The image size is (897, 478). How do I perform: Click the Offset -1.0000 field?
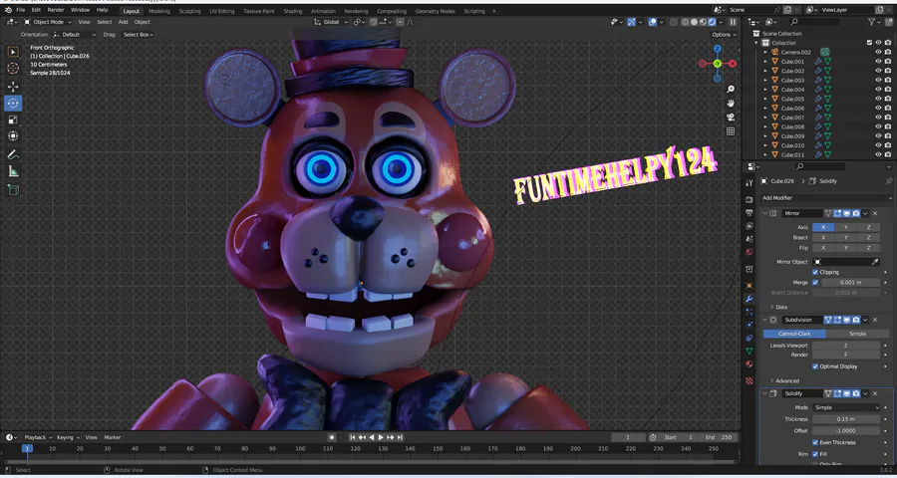(x=846, y=430)
